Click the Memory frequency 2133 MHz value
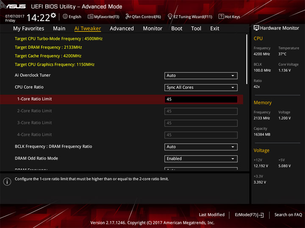Screen dimensions: 305x228 [262, 118]
